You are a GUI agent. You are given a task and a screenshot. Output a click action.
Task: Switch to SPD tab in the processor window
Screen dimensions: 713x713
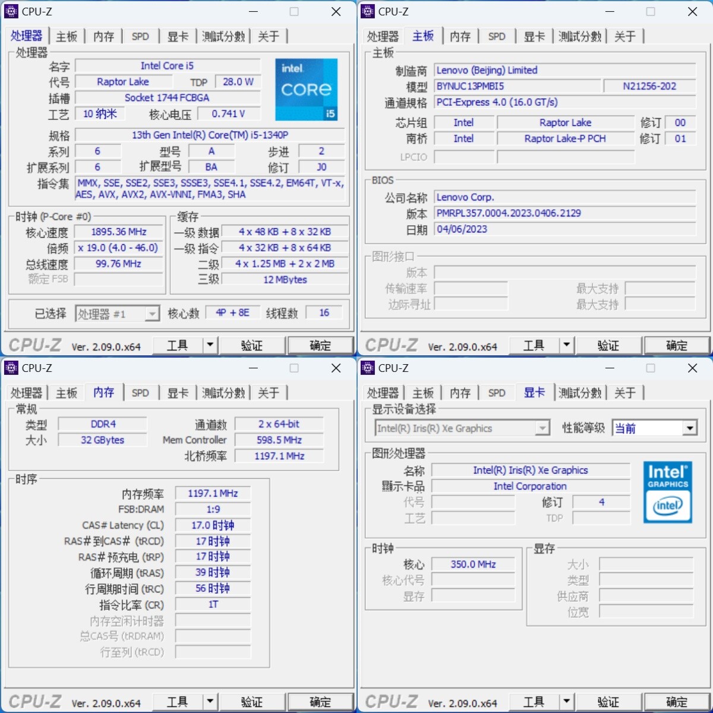pos(140,37)
